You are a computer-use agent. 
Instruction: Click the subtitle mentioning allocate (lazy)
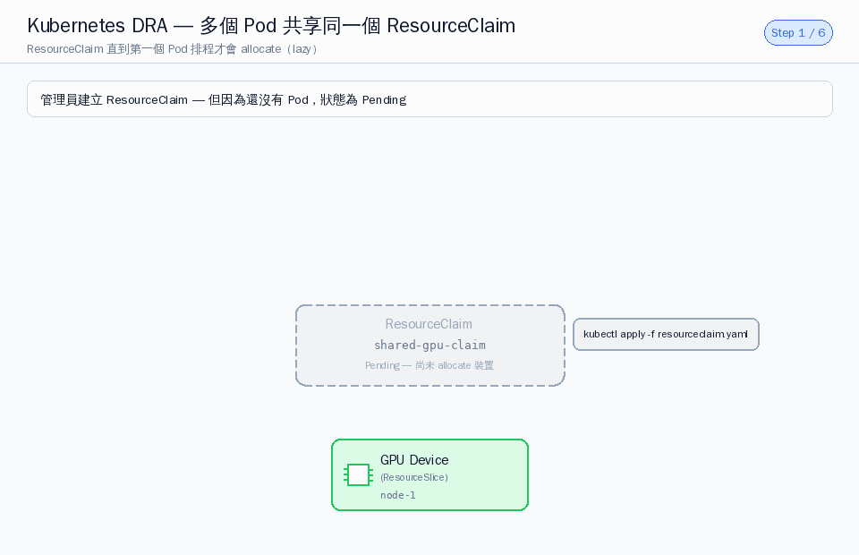coord(172,49)
